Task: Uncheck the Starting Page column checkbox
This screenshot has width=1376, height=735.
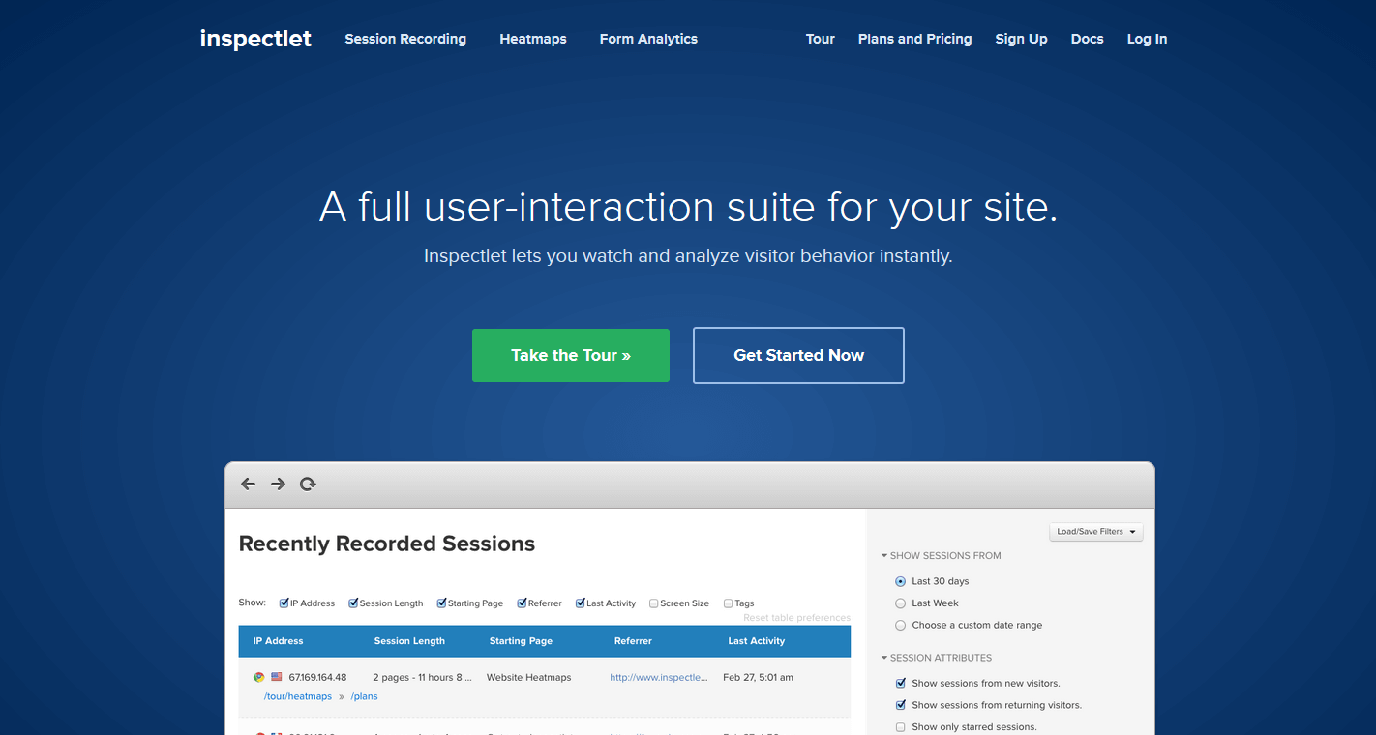Action: point(441,603)
